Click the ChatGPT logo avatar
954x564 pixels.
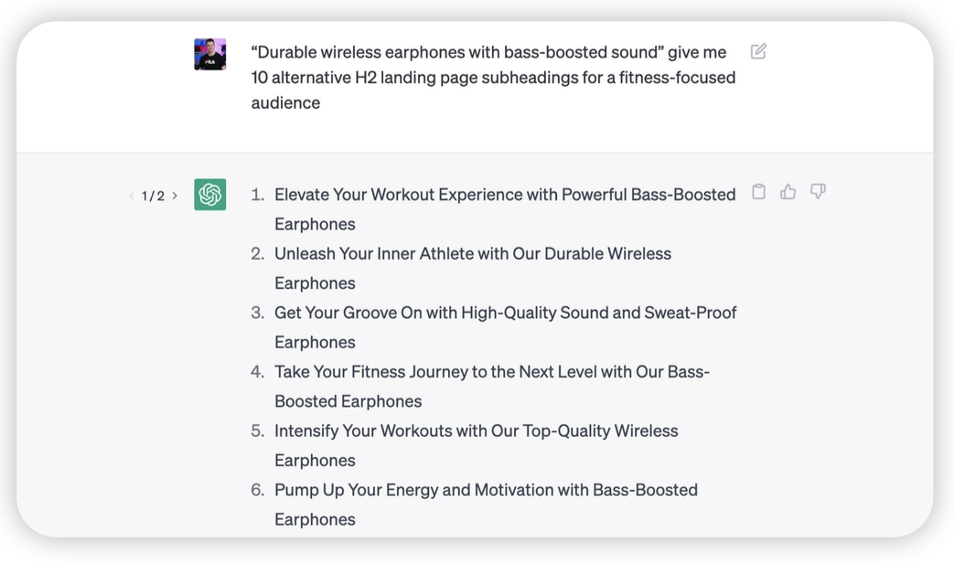click(209, 195)
